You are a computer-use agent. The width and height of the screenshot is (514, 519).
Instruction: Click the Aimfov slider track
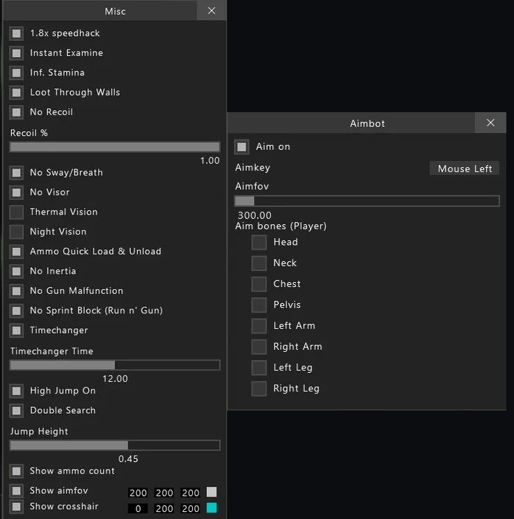tap(367, 201)
